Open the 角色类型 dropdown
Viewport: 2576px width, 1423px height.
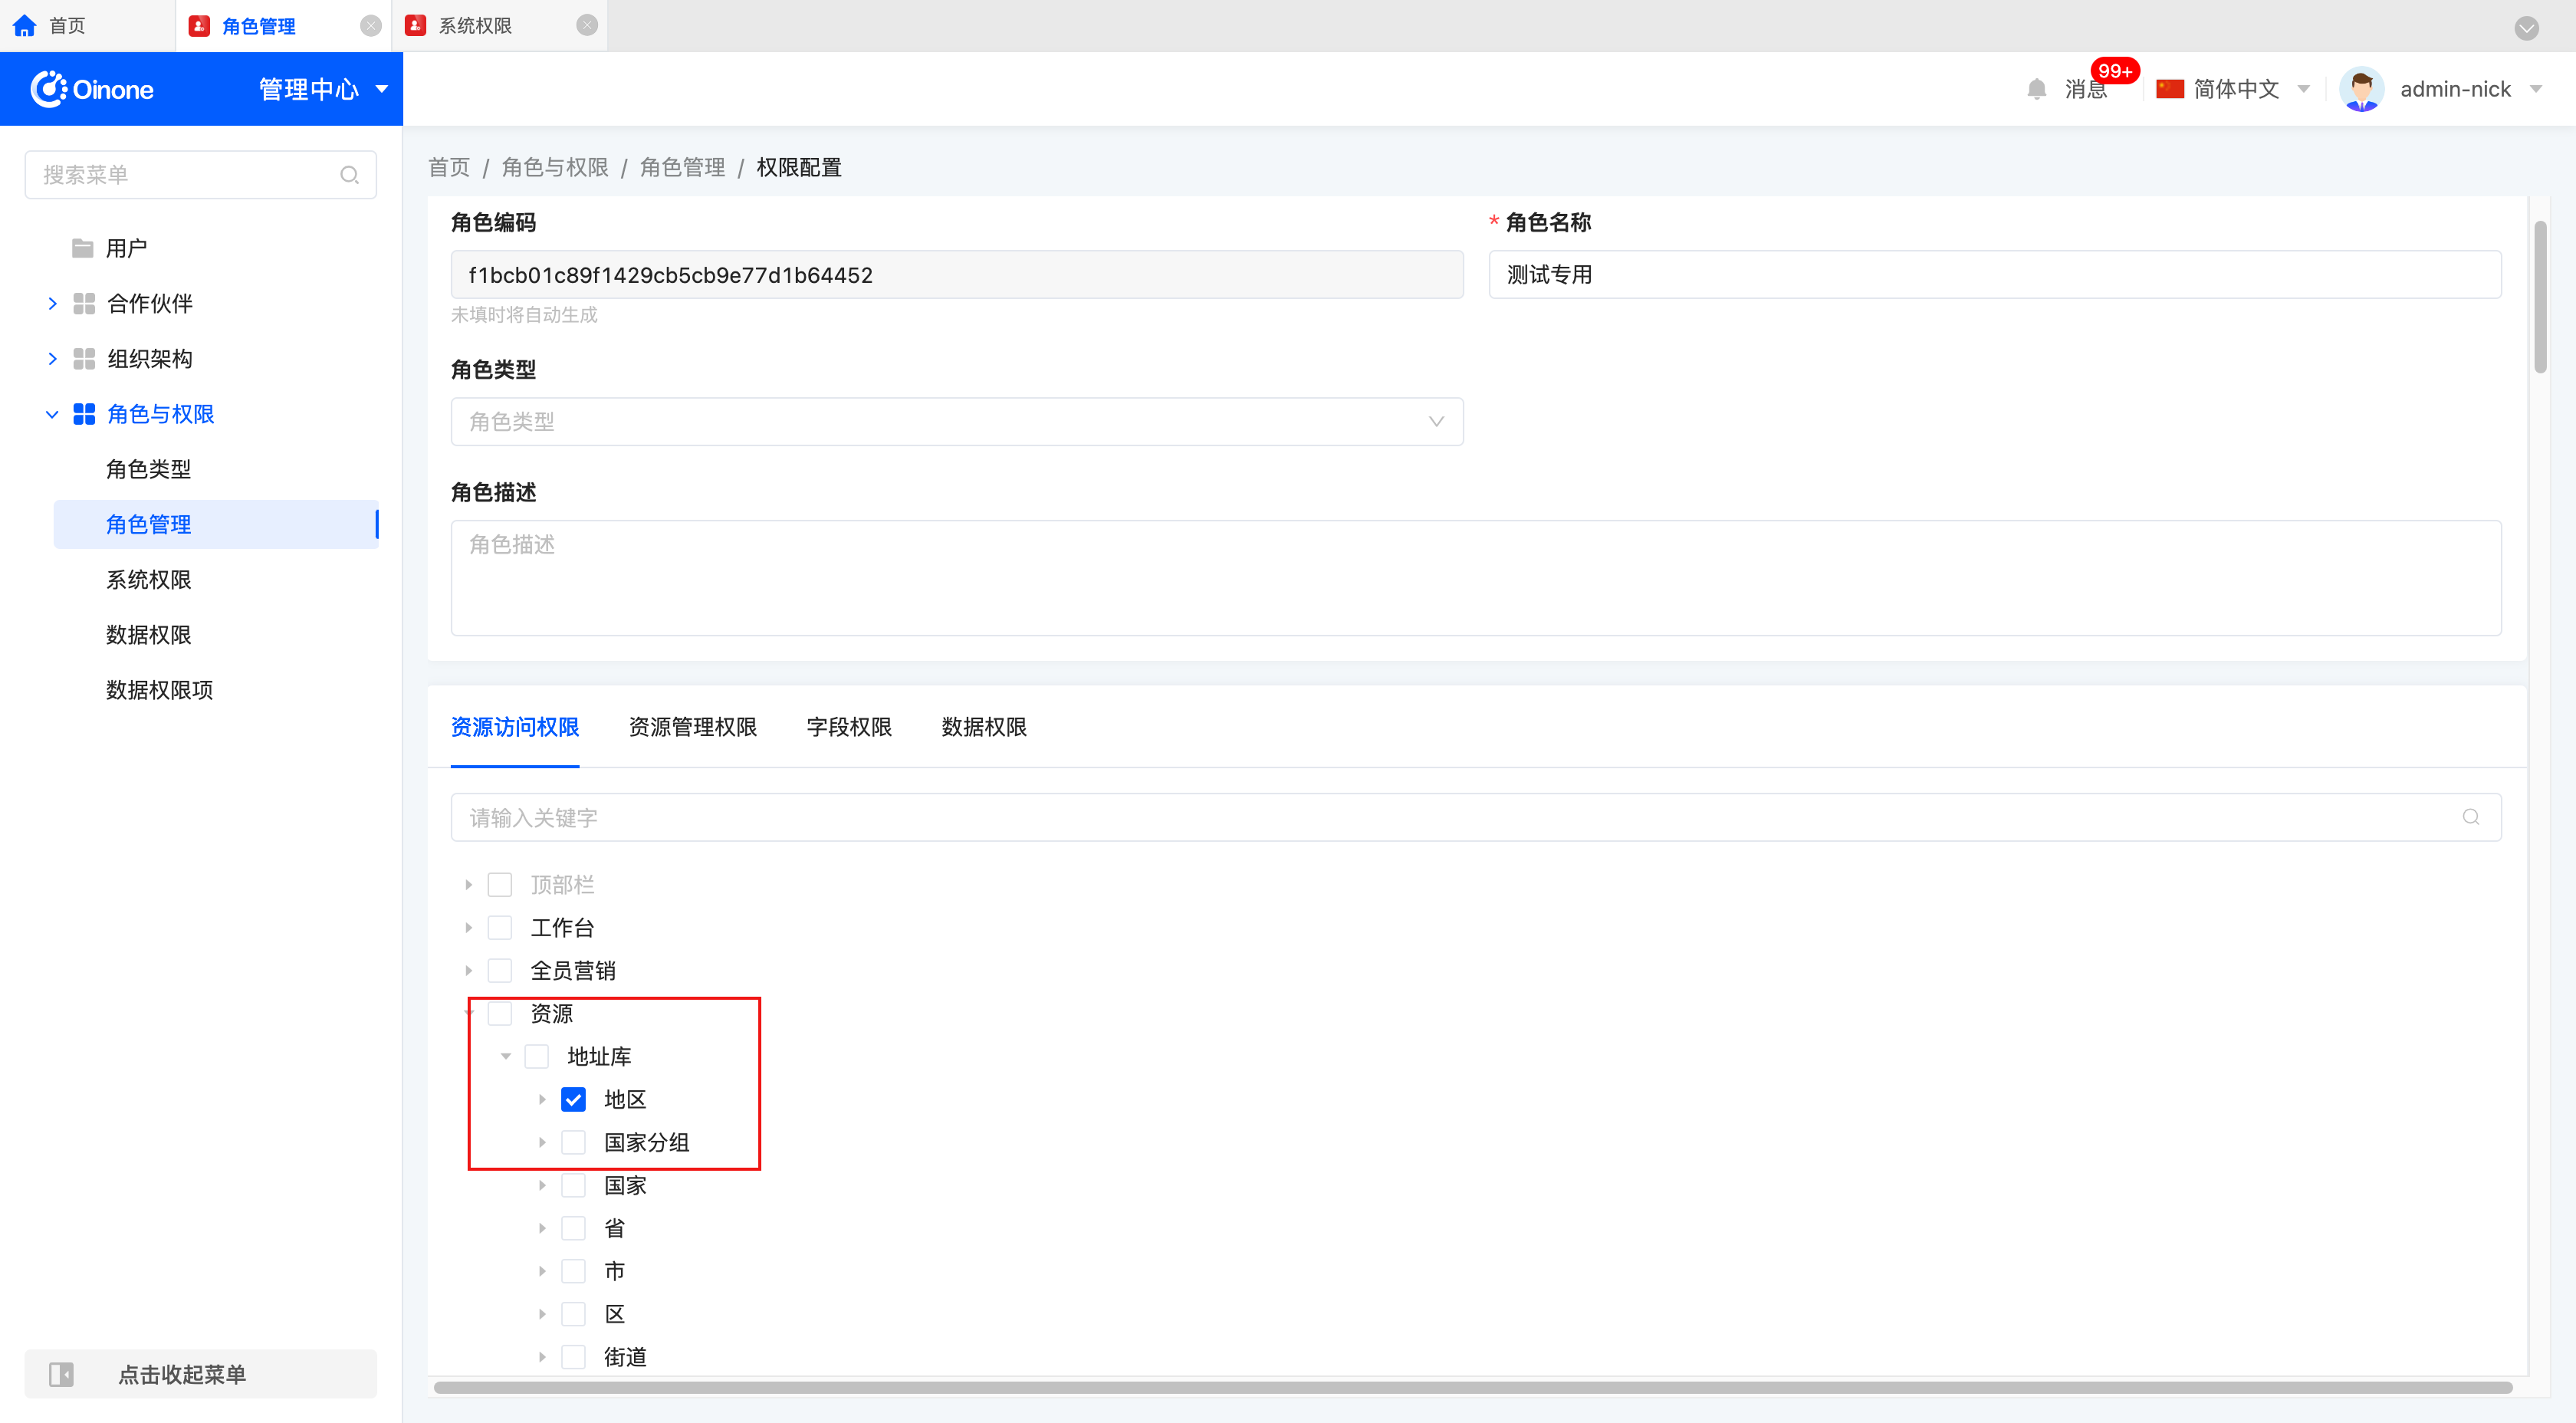[956, 421]
